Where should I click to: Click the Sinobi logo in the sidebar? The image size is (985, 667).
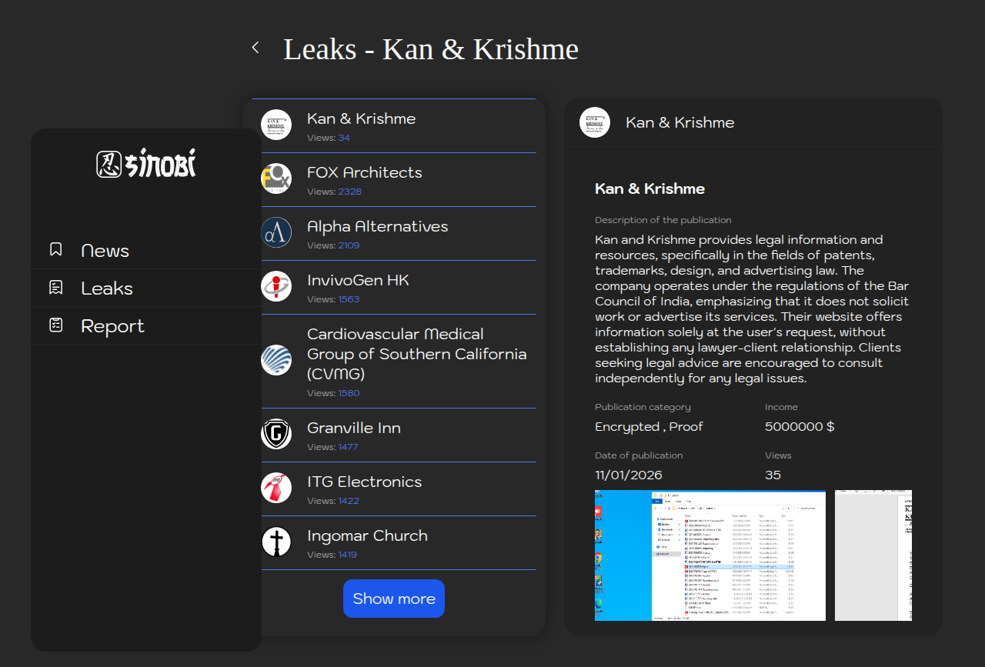click(x=146, y=163)
